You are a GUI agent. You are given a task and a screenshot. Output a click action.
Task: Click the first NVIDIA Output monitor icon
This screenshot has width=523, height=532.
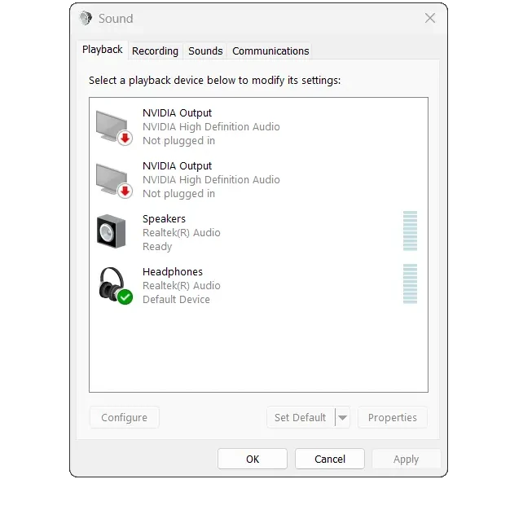point(114,128)
